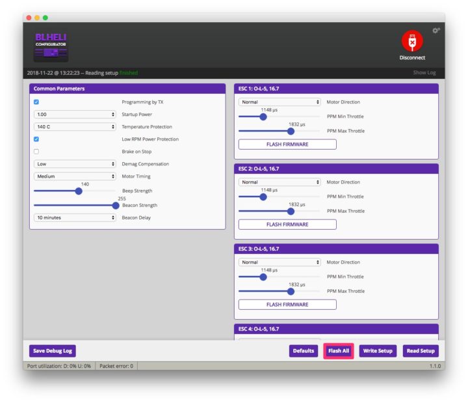Click ESC 3 PPM Max Throttle slider handle
The width and height of the screenshot is (468, 403).
coord(291,292)
